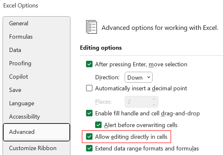Select the Save options category
This screenshot has width=223, height=155.
(15, 90)
